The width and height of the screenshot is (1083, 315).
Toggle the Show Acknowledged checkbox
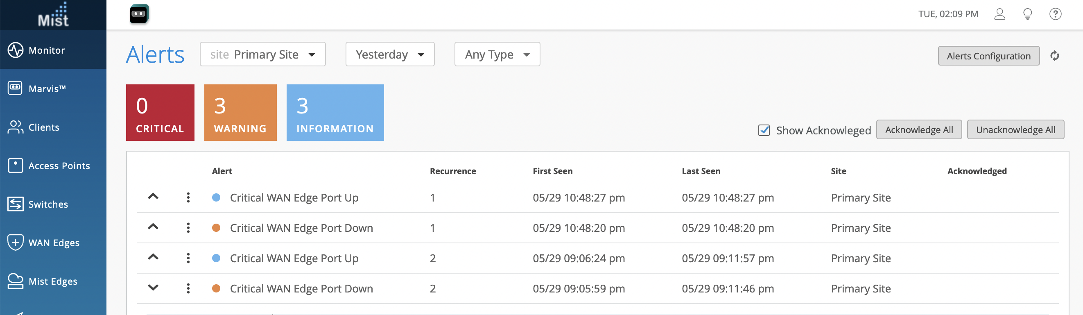tap(764, 130)
